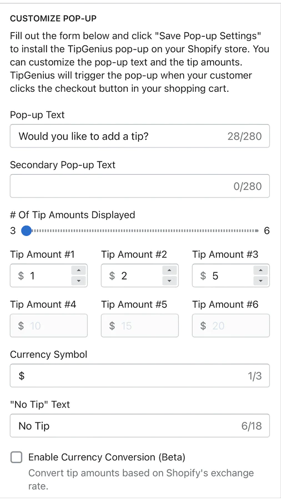The width and height of the screenshot is (281, 501).
Task: Focus the Pop-up Text input field
Action: click(x=140, y=136)
